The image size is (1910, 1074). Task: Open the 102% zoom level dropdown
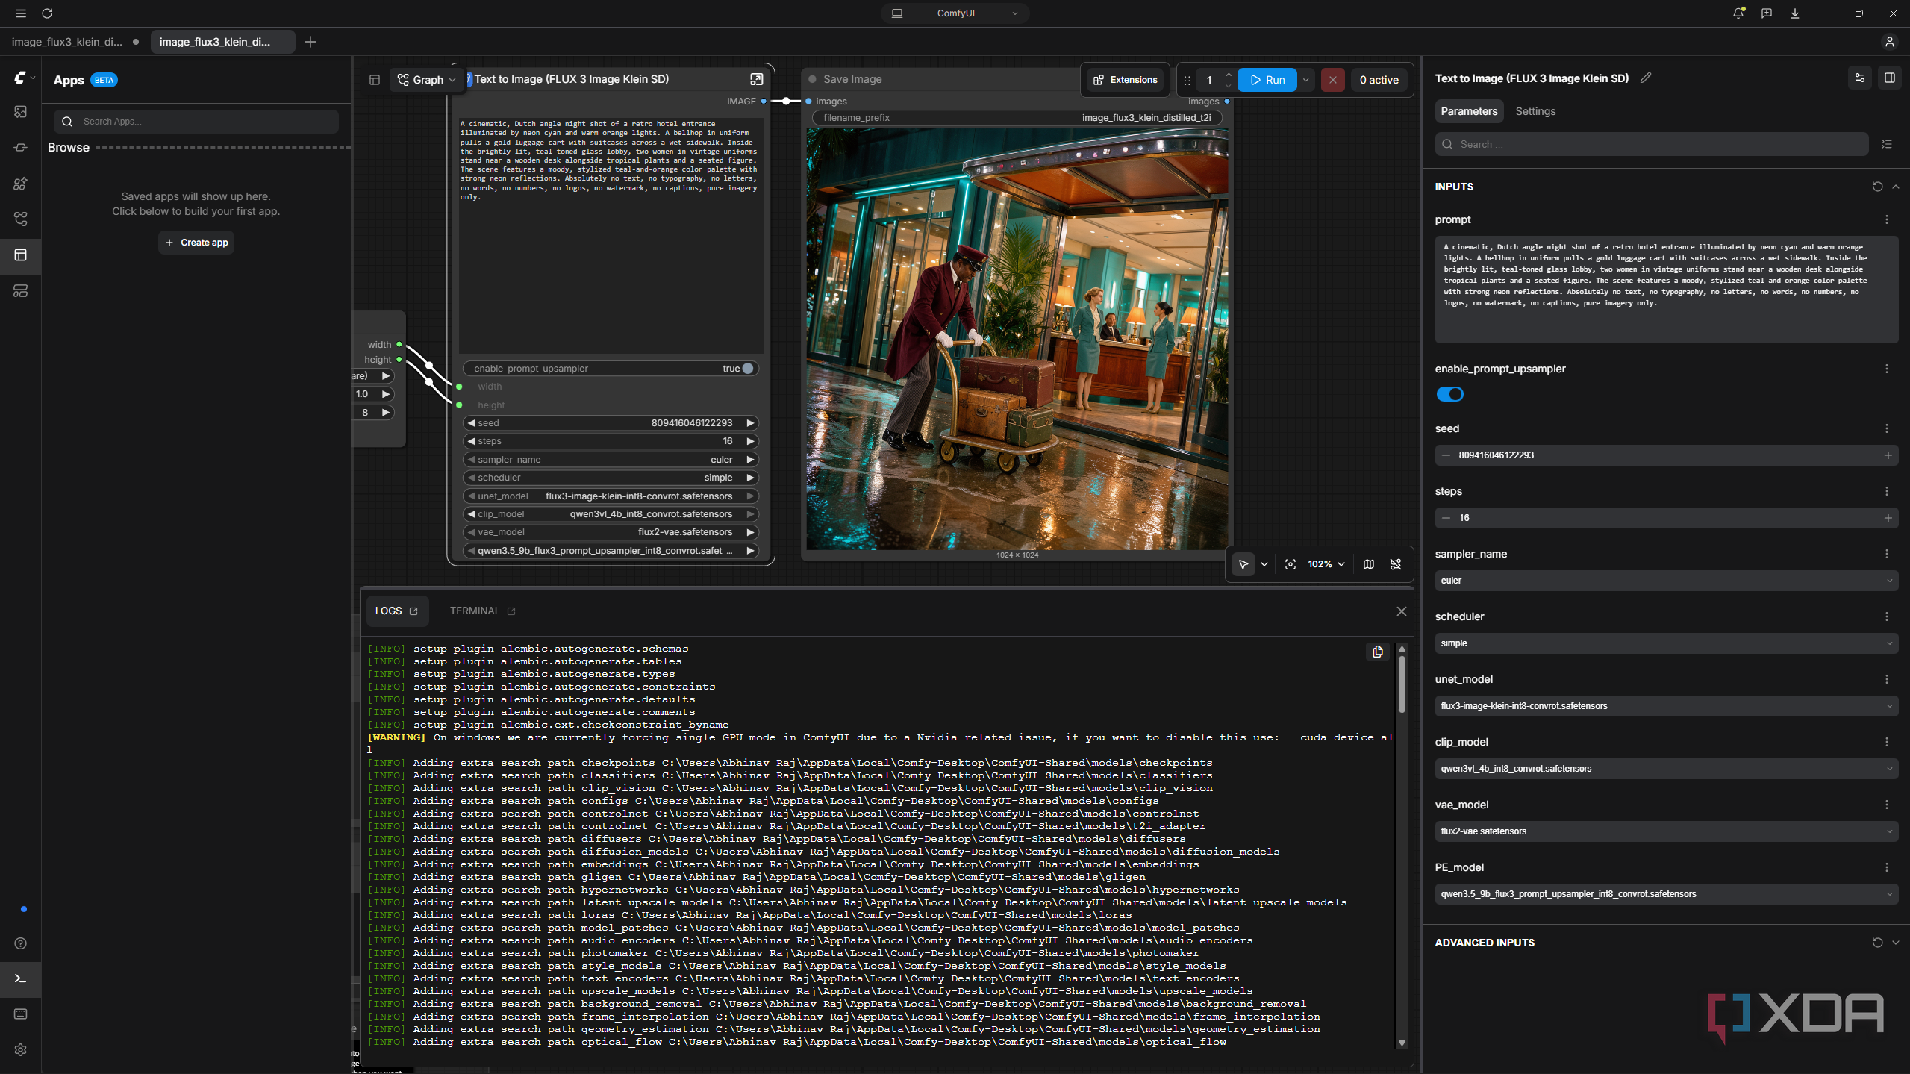[x=1326, y=564]
